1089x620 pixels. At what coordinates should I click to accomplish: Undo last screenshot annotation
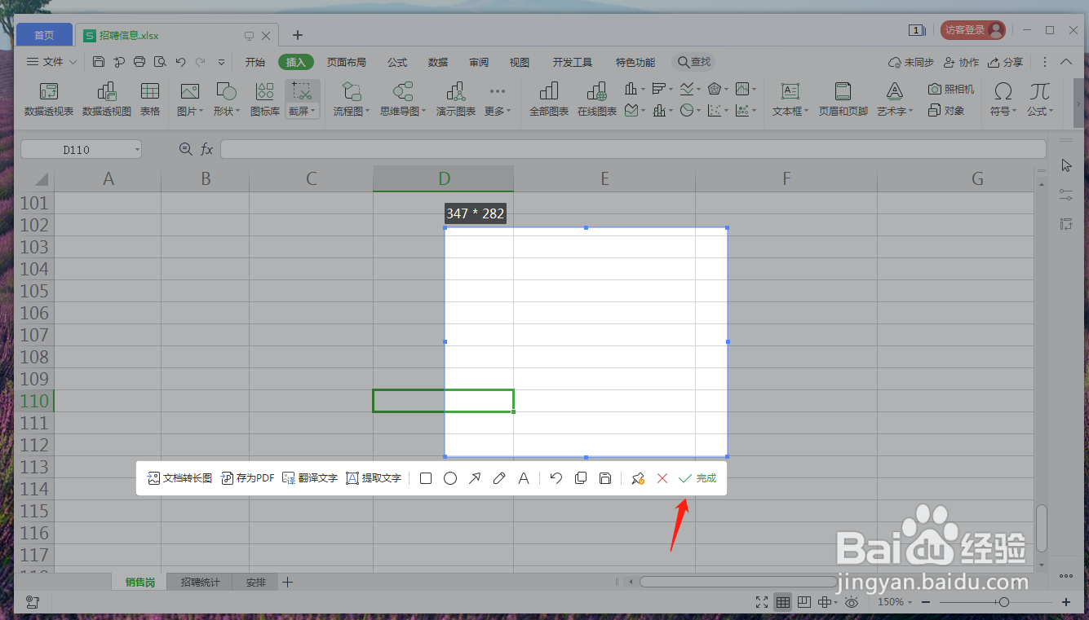click(x=556, y=478)
